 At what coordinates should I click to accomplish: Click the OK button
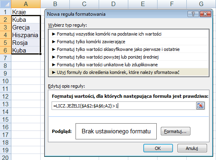158,148
